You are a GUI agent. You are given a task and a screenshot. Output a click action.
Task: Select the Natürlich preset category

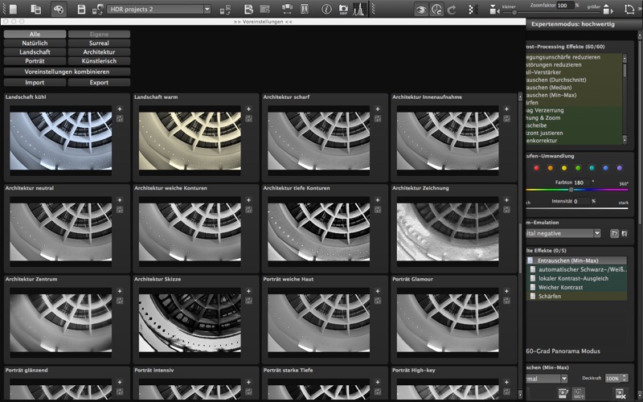pyautogui.click(x=35, y=43)
